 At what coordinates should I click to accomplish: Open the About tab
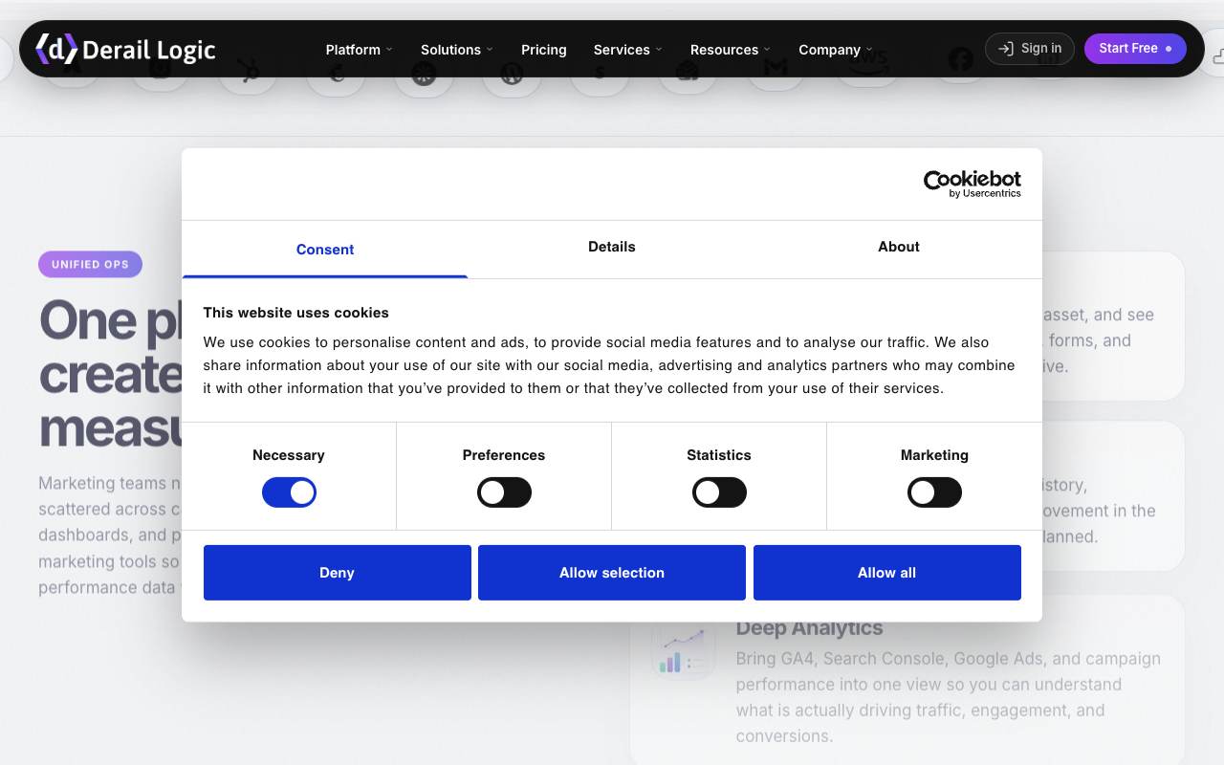pyautogui.click(x=899, y=247)
